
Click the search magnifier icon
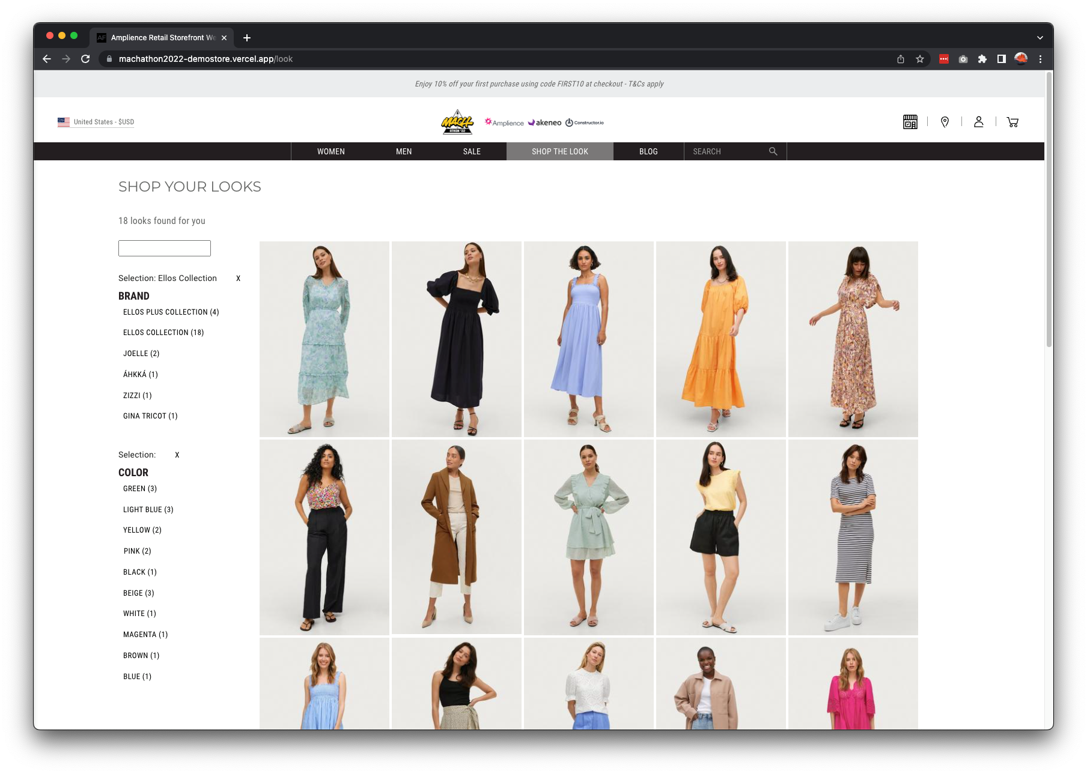click(773, 151)
